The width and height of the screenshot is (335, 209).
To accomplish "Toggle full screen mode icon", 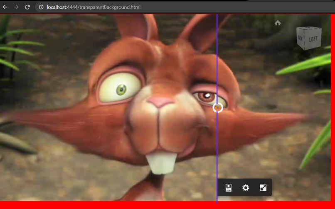I will [263, 188].
